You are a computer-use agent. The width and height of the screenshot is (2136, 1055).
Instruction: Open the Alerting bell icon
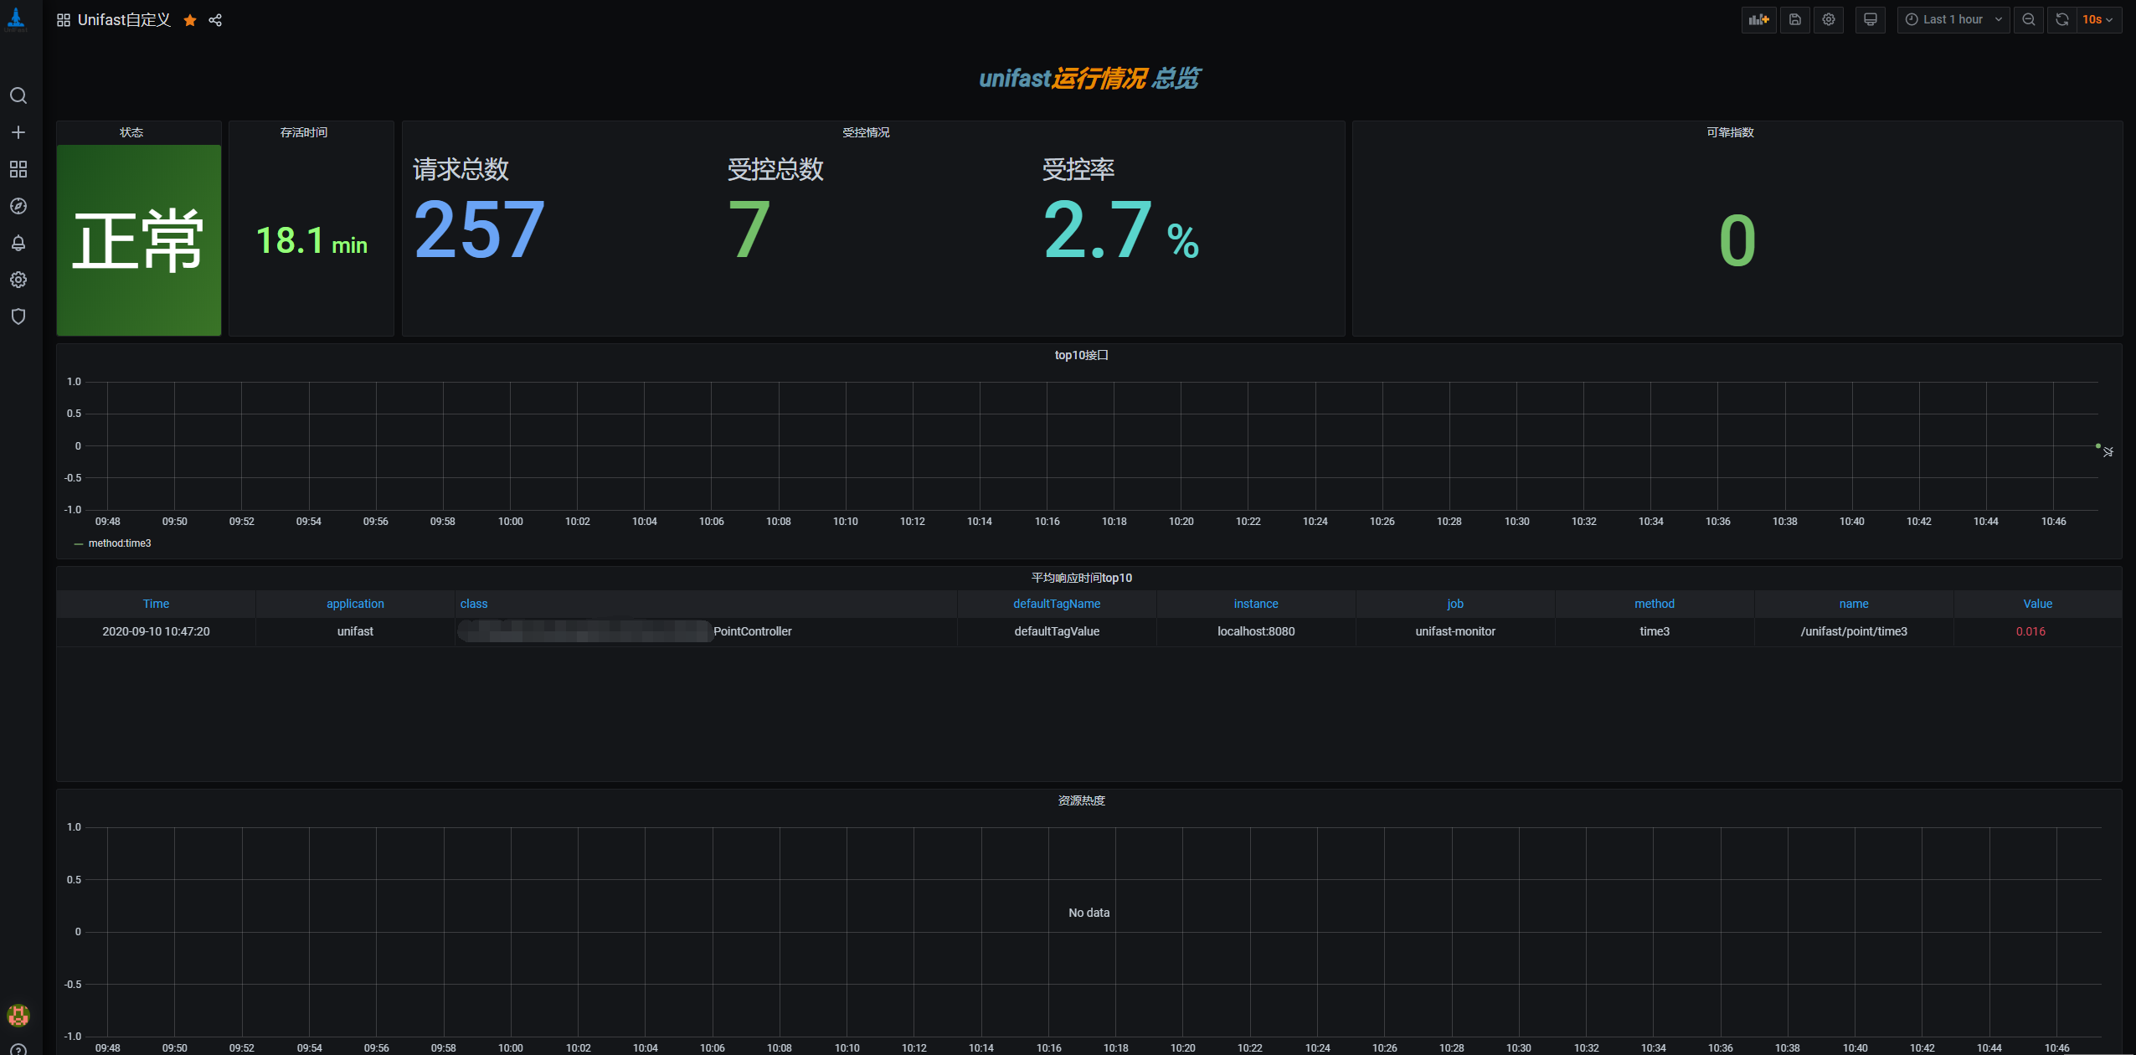click(x=18, y=243)
